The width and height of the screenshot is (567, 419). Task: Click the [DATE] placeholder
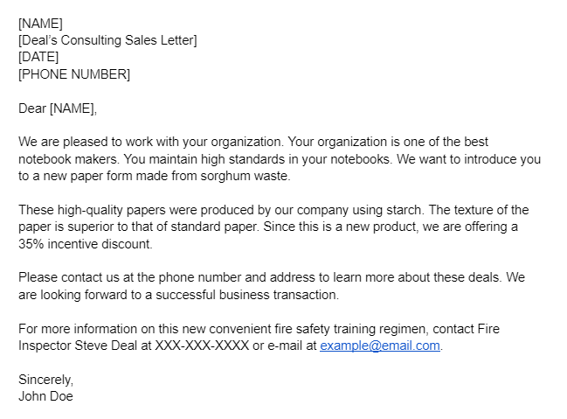click(38, 57)
